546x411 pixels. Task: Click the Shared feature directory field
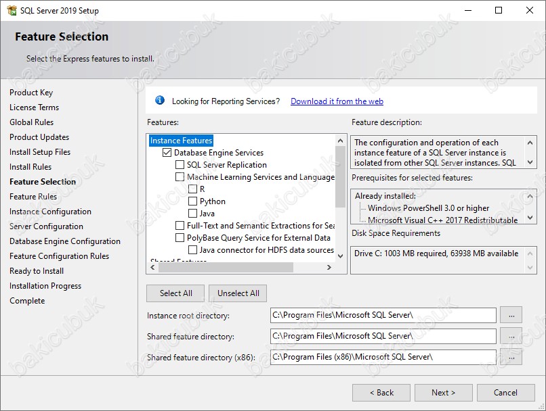pyautogui.click(x=383, y=336)
